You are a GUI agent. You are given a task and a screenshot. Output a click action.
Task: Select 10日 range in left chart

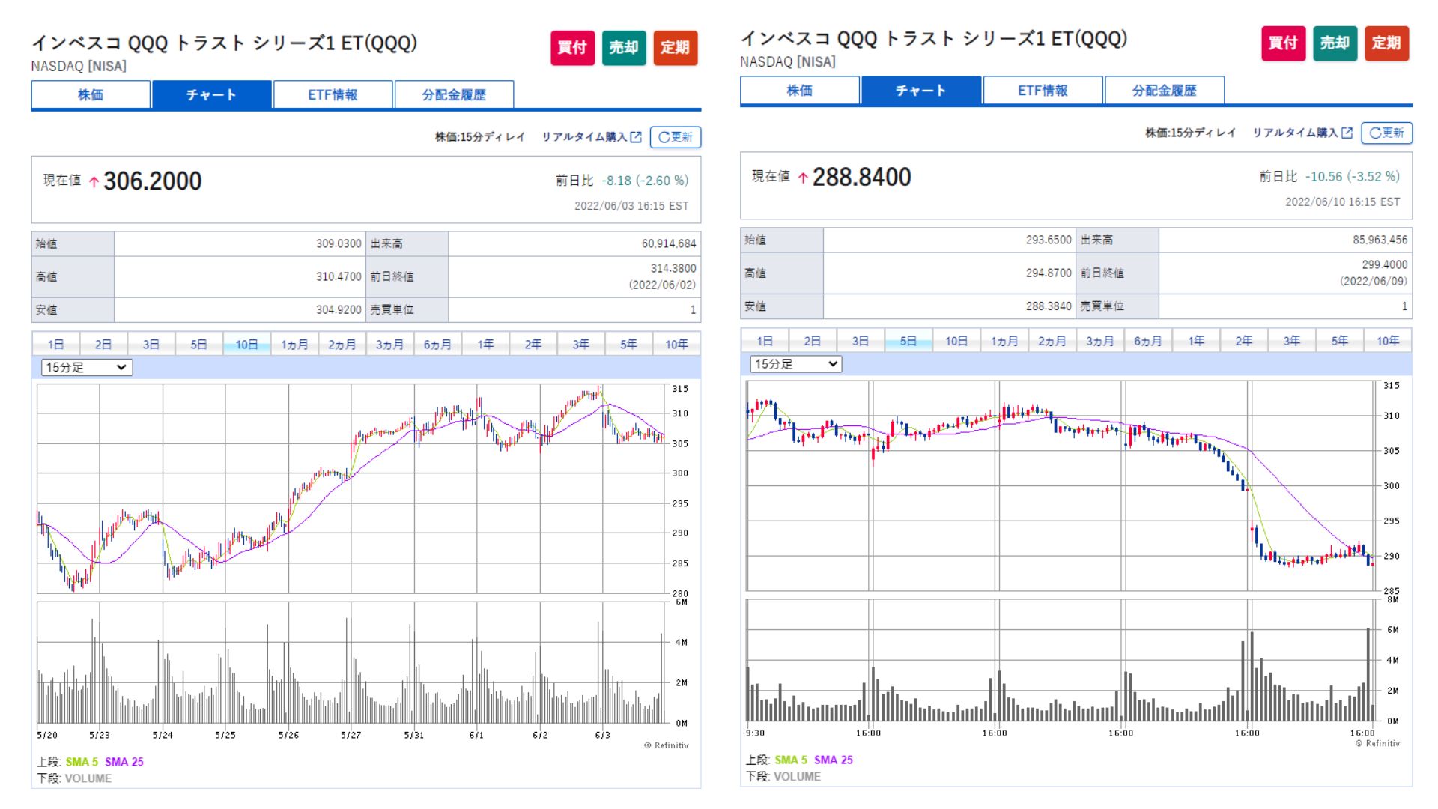246,344
